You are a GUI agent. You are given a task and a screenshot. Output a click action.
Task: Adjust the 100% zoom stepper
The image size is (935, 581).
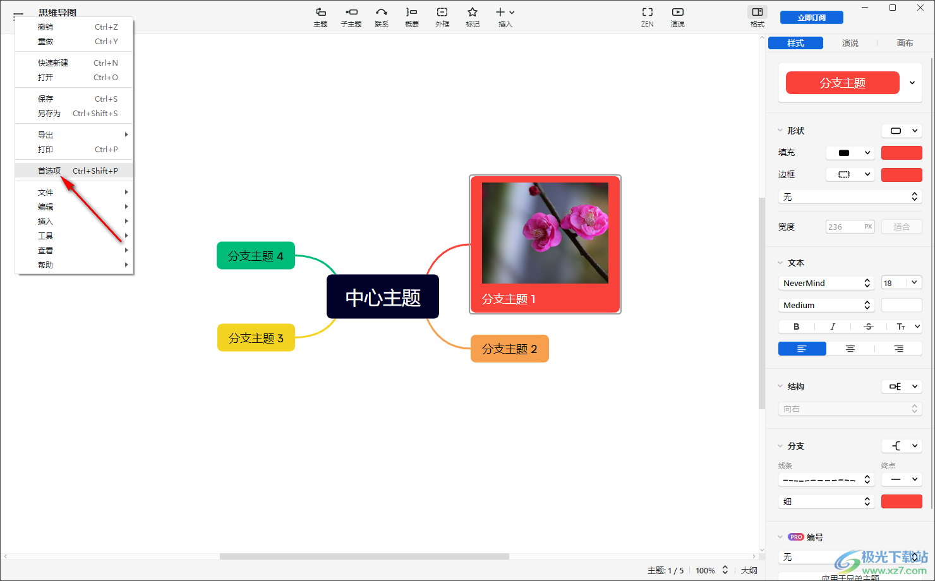point(725,570)
